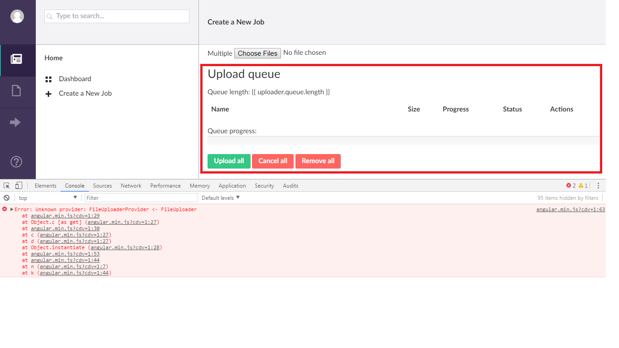Open the document section icon in sidebar
This screenshot has width=619, height=348.
coord(16,91)
